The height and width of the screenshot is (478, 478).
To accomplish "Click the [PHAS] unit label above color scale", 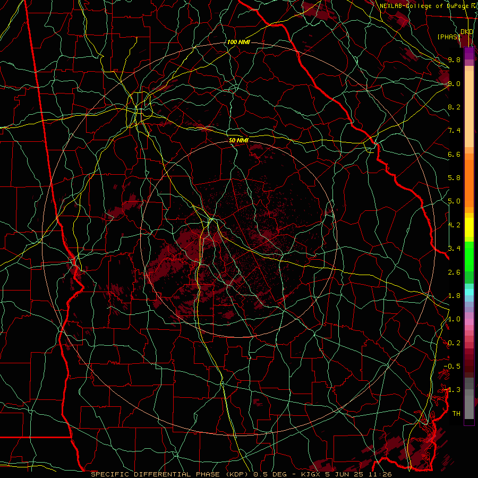I will pyautogui.click(x=448, y=37).
